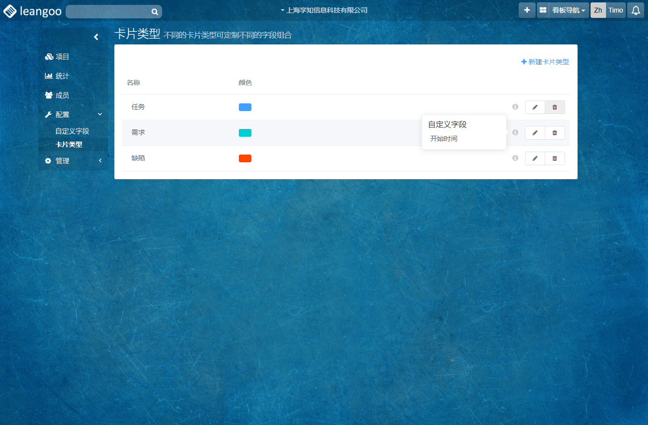Click the Timo user button
The height and width of the screenshot is (425, 648).
tap(615, 10)
